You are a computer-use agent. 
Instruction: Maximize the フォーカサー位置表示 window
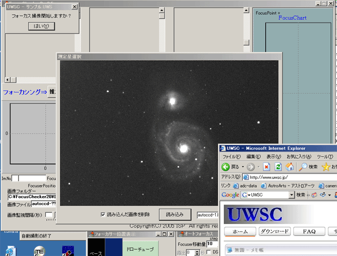164,234
